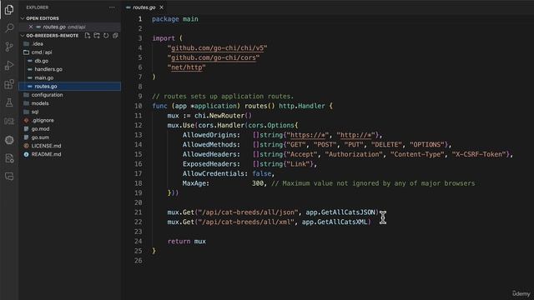Image resolution: width=534 pixels, height=300 pixels.
Task: Click "X-CSRF-Token" string on line 15
Action: pyautogui.click(x=479, y=154)
